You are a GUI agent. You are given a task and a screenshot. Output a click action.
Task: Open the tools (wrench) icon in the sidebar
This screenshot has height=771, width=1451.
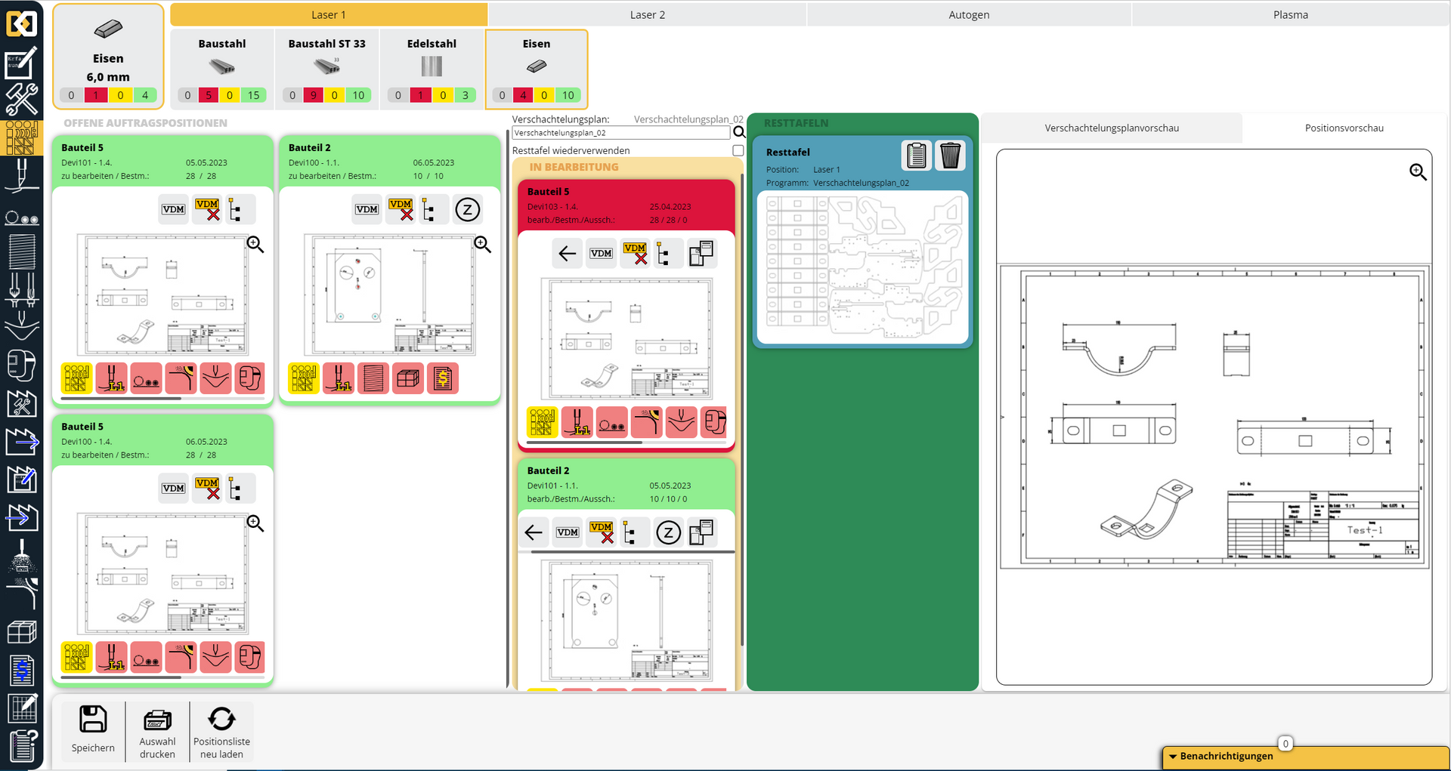21,100
